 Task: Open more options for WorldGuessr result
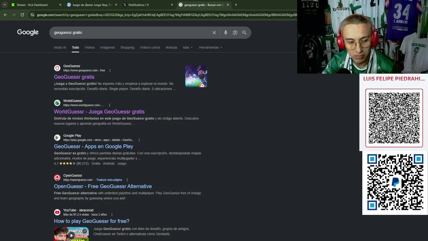(109, 105)
